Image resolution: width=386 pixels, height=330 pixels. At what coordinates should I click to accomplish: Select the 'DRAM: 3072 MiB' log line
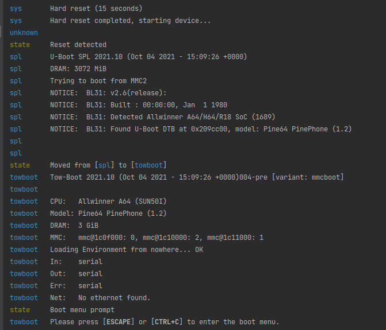(x=78, y=69)
